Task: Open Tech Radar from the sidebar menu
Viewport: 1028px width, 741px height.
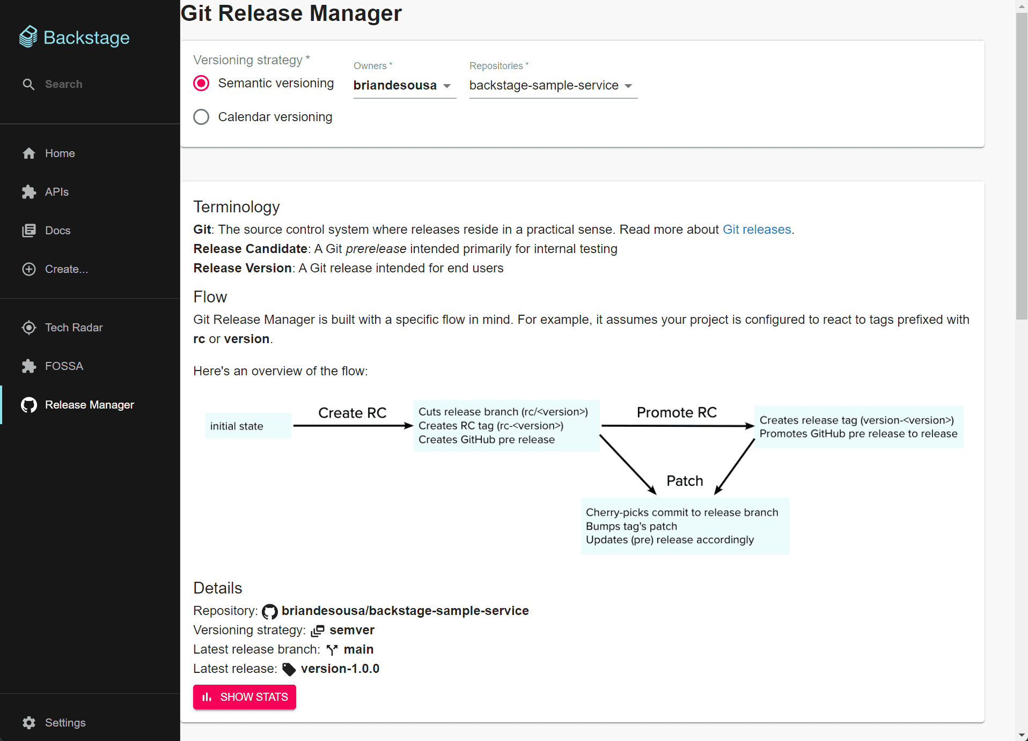Action: [90, 328]
